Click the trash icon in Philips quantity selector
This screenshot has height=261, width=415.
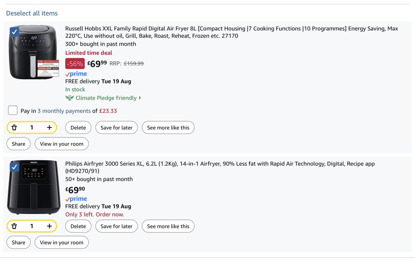(x=14, y=226)
